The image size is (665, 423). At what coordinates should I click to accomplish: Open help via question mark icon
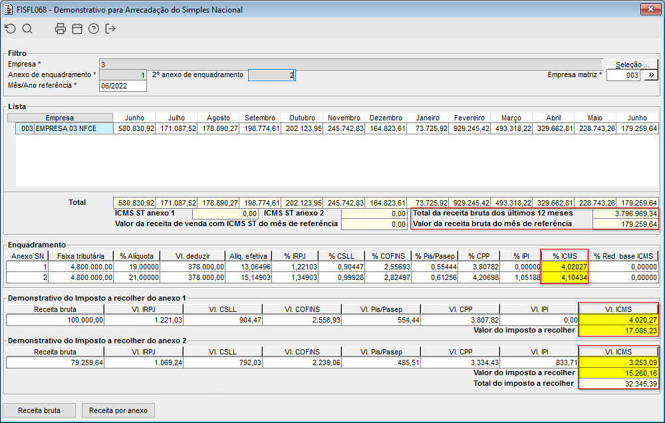94,29
